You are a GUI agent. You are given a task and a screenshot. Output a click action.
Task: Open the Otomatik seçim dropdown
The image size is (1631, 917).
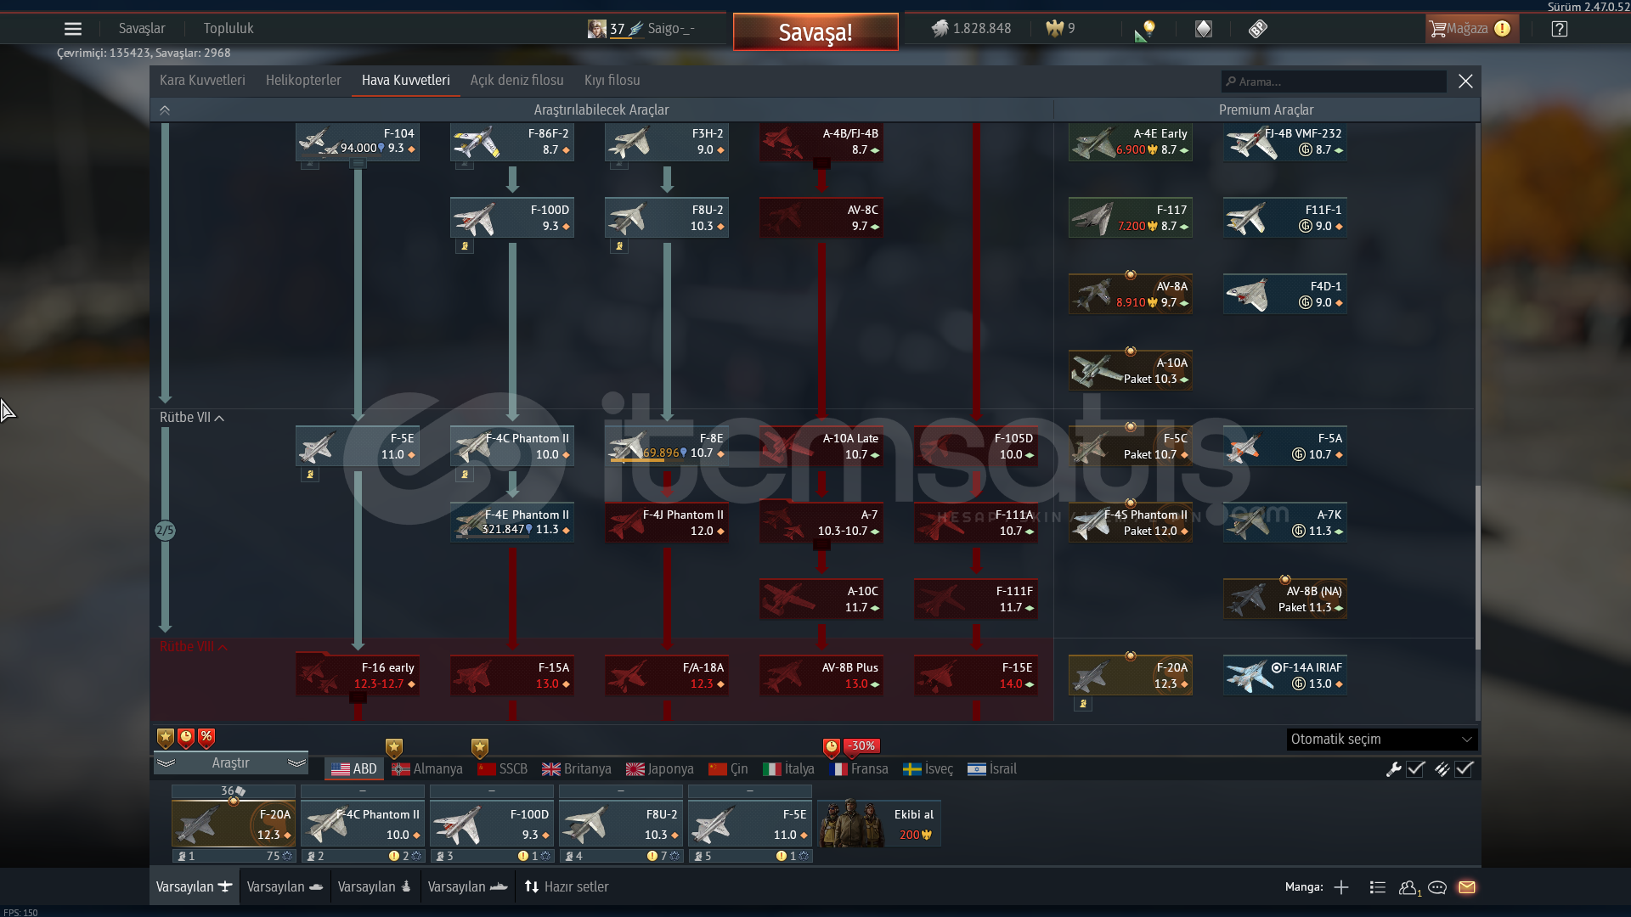tap(1382, 740)
